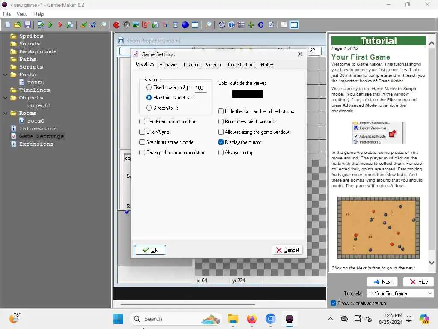Viewport: 438px width, 329px height.
Task: Click the Game Maker taskbar icon
Action: point(290,319)
